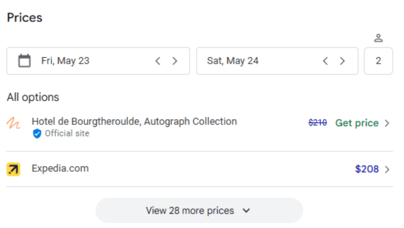Go to previous day for Fri, May 23

pos(158,61)
